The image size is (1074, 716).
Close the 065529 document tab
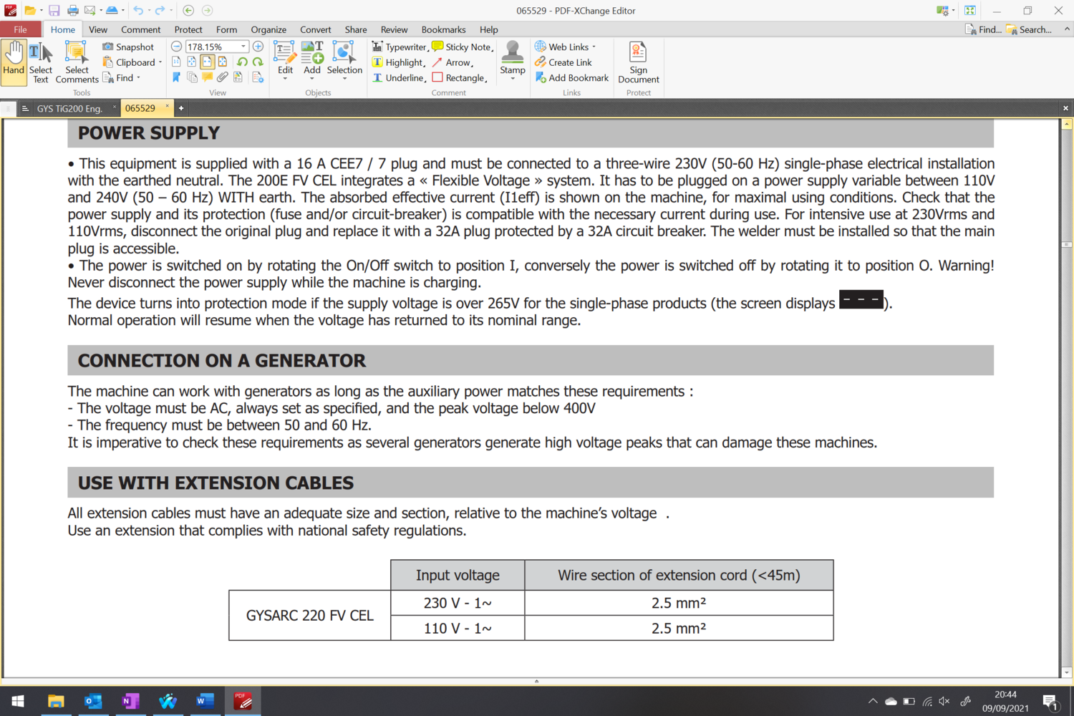[x=168, y=107]
